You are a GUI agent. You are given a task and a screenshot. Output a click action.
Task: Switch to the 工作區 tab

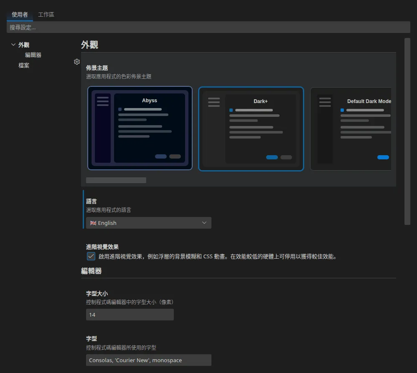pyautogui.click(x=46, y=15)
